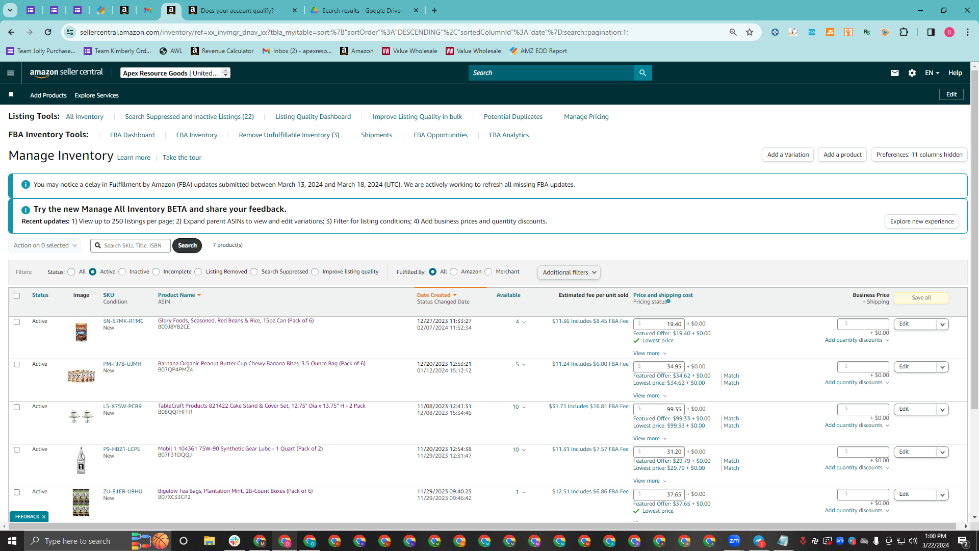The image size is (979, 551).
Task: Click the price field showing 19.40
Action: coord(659,324)
